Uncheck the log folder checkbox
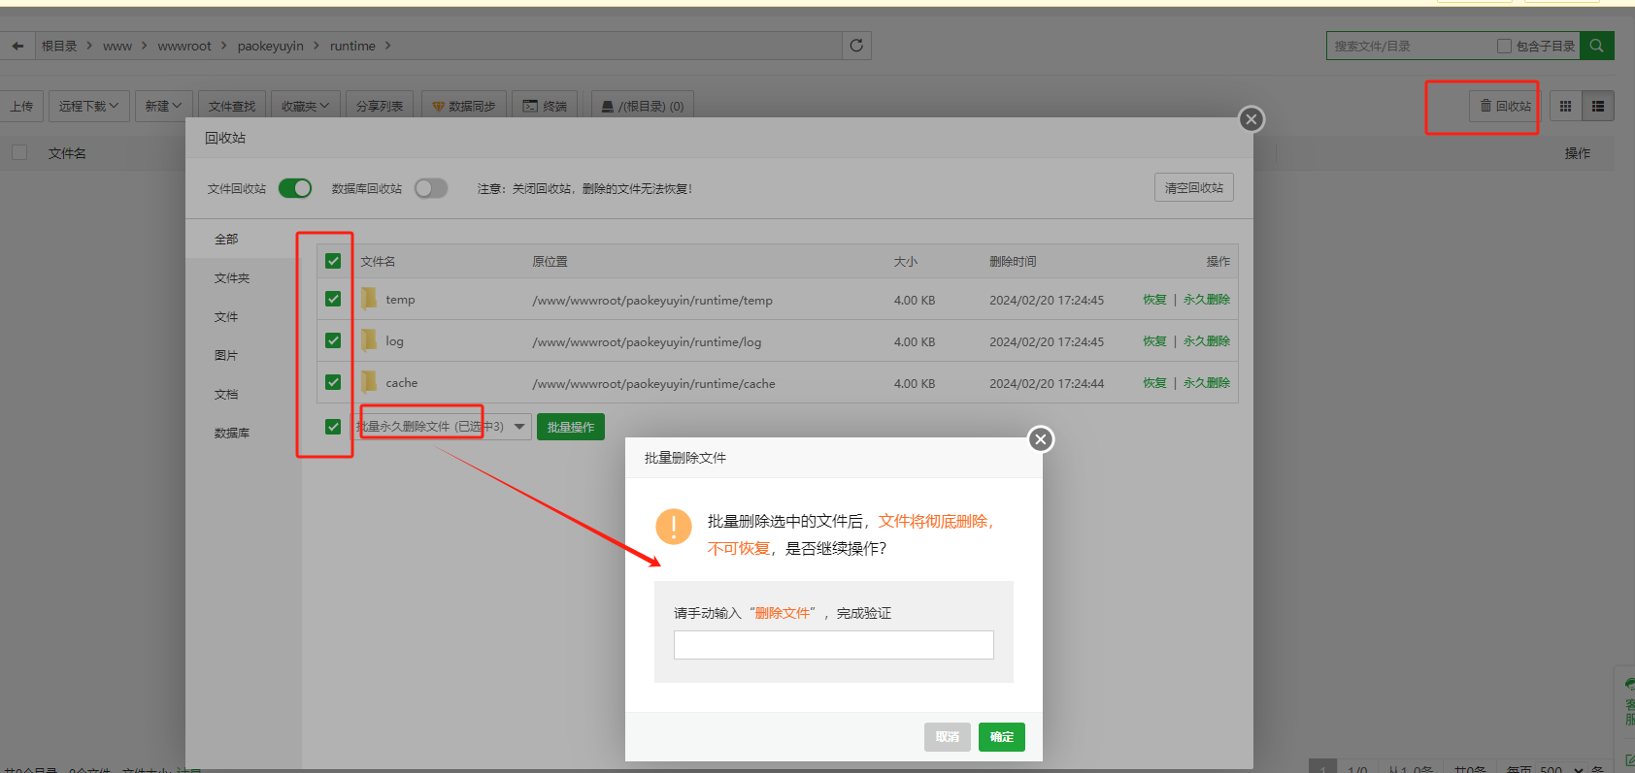Image resolution: width=1635 pixels, height=773 pixels. (333, 340)
